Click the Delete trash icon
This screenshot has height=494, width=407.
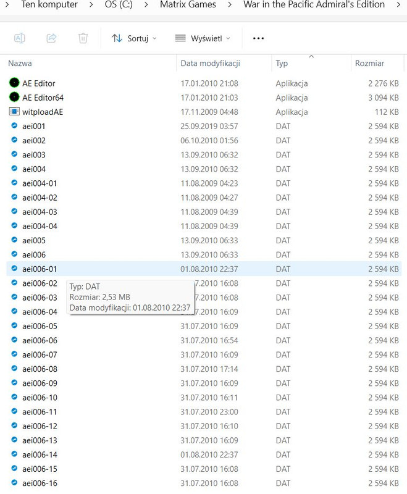(x=83, y=38)
